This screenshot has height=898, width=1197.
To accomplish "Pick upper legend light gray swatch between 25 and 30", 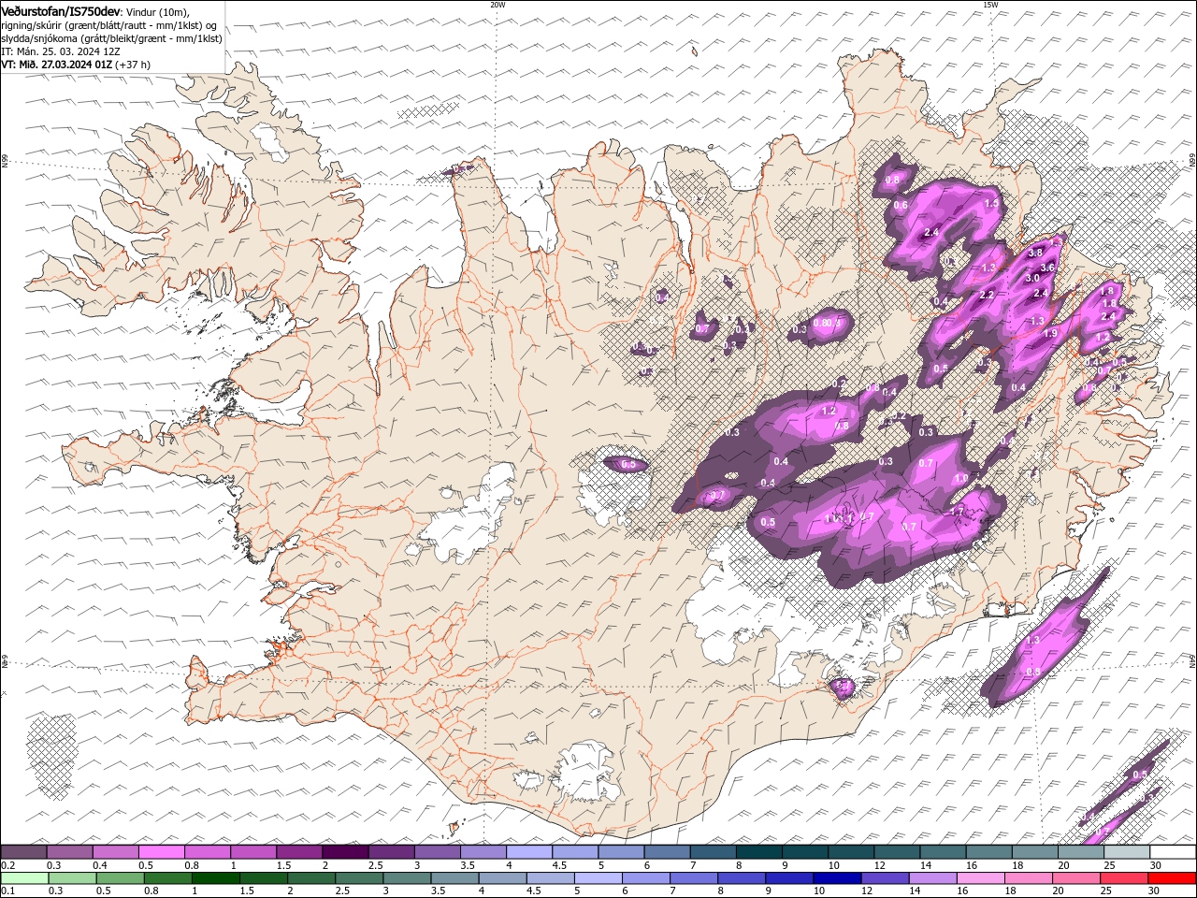I will 1127,852.
